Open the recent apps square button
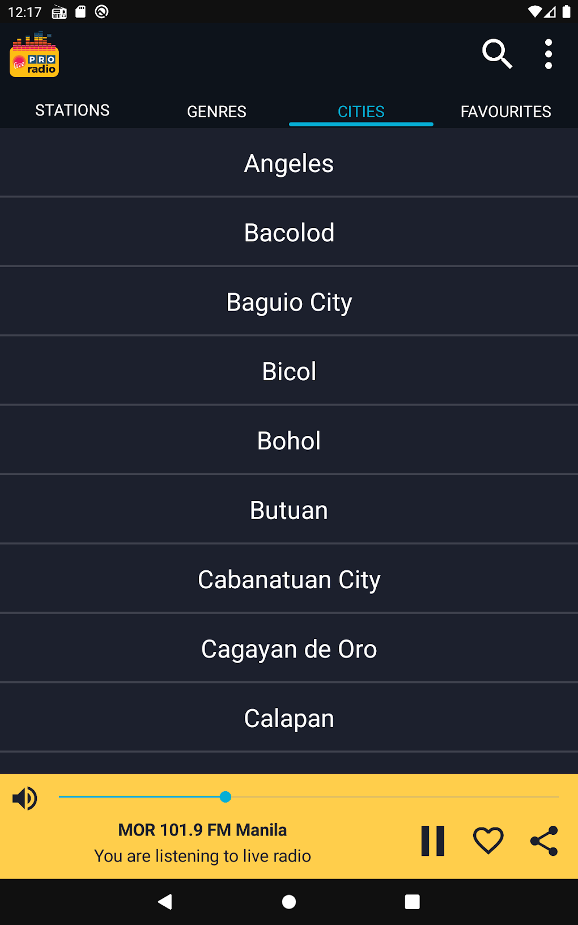The width and height of the screenshot is (578, 925). pos(412,902)
